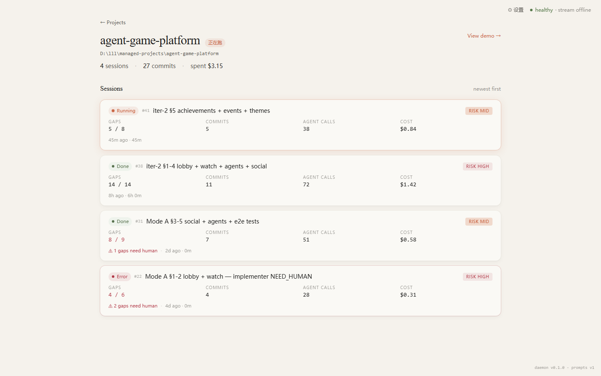This screenshot has height=376, width=601.
Task: Click the 45m ago · 45m timestamp
Action: click(125, 140)
